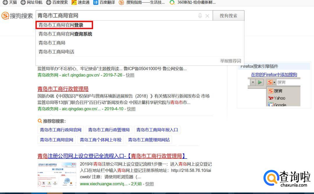314x194 pixels.
Task: Click the Sogou S icon dropdown in the preview
Action: tap(271, 82)
